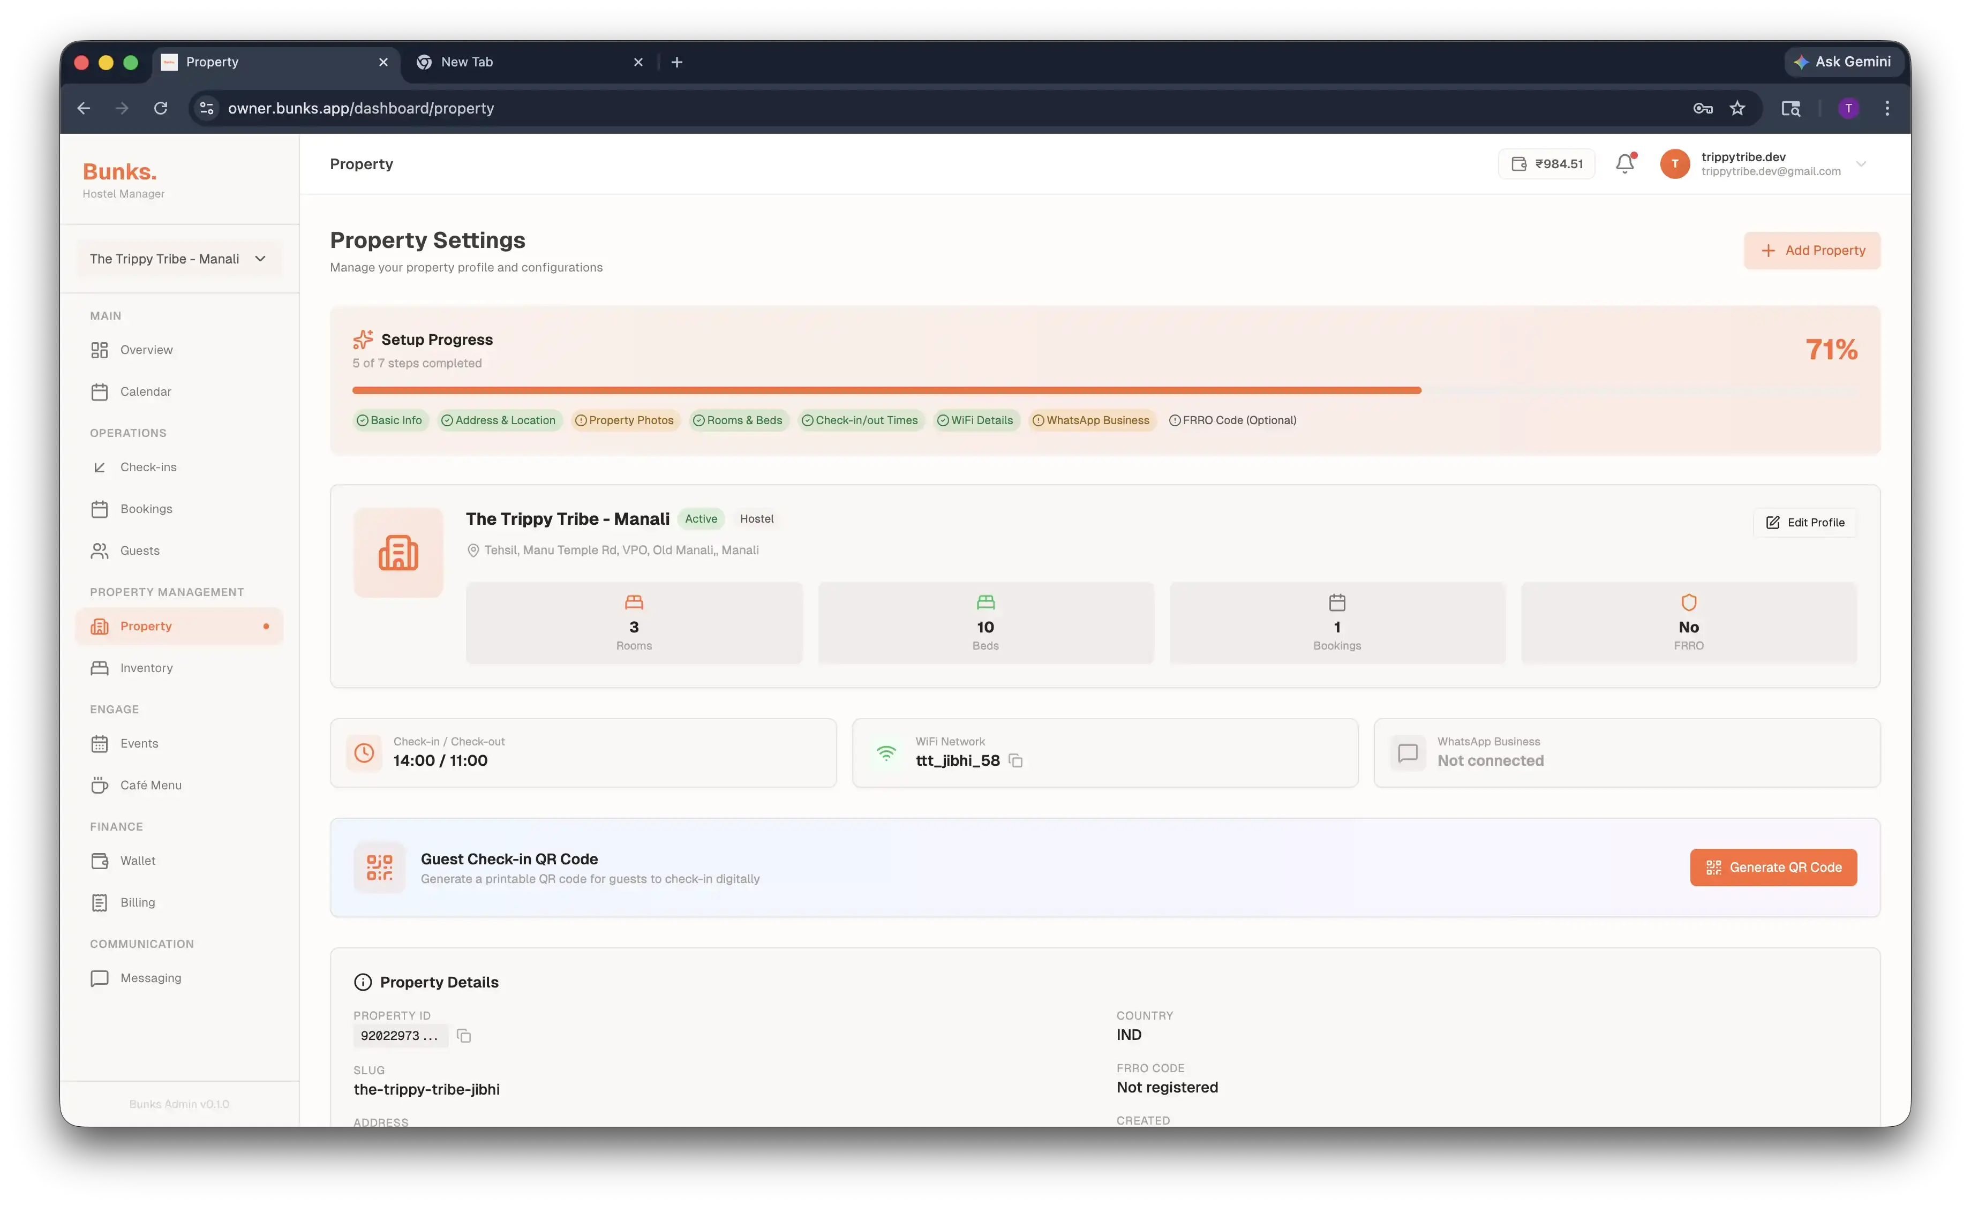Open Inventory in the sidebar

click(x=179, y=668)
